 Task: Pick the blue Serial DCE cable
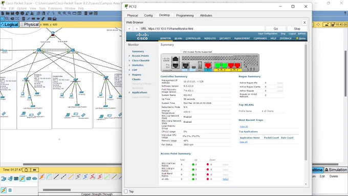85,177
